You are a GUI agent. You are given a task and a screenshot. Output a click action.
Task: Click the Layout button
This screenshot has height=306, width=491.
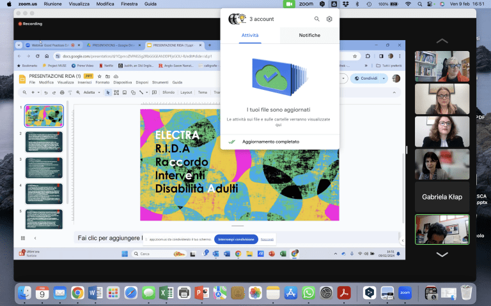pyautogui.click(x=186, y=92)
